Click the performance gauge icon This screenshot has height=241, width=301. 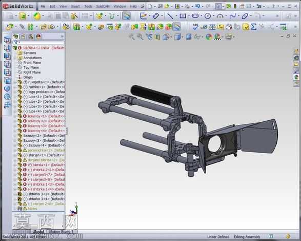coord(229,27)
